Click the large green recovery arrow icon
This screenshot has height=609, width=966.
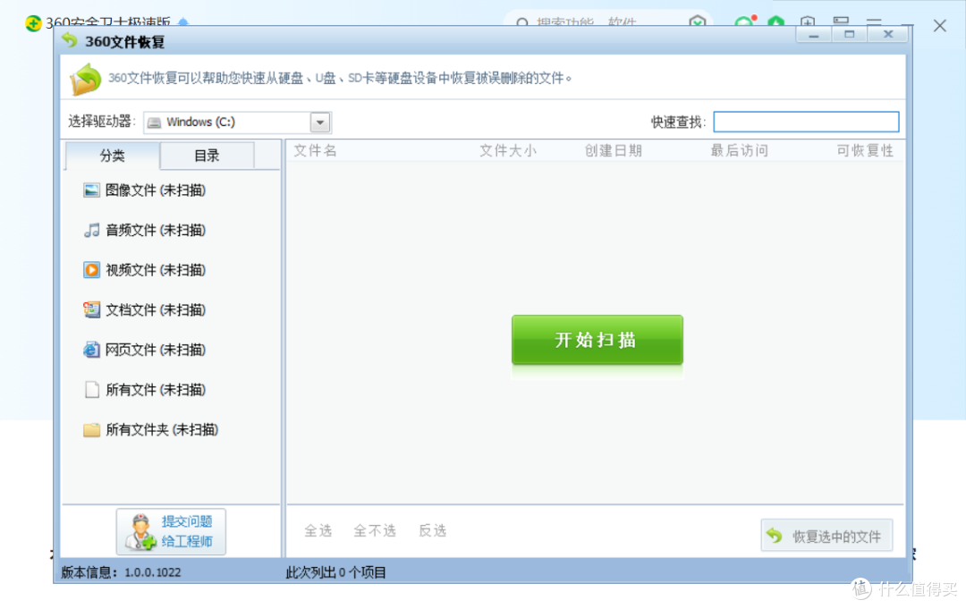coord(85,79)
